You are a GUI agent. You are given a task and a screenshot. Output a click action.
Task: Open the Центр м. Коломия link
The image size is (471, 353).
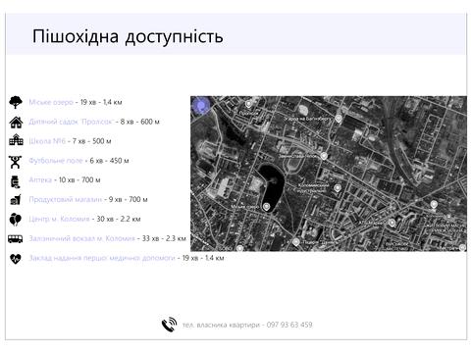(59, 219)
